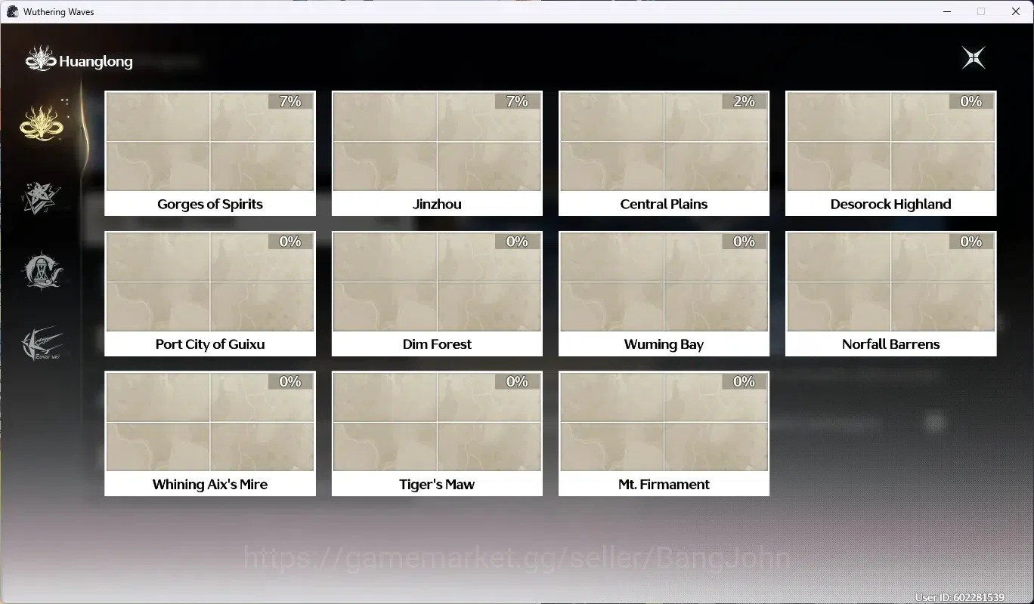Select the "Dim Forest" area label

(x=437, y=344)
